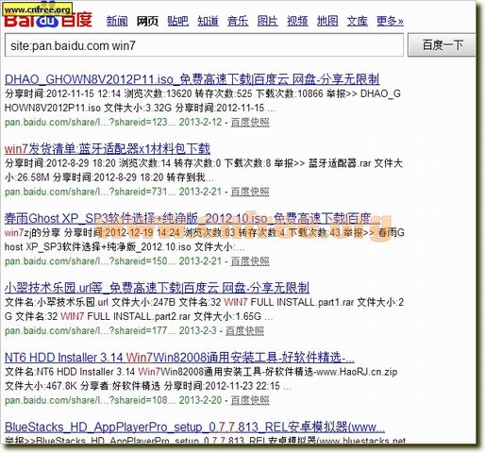
Task: Go to the 图片 images tab
Action: tap(268, 21)
